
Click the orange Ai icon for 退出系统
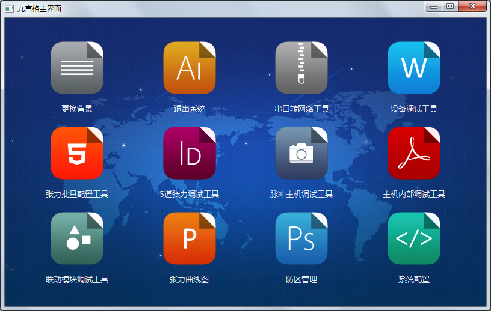pyautogui.click(x=190, y=68)
